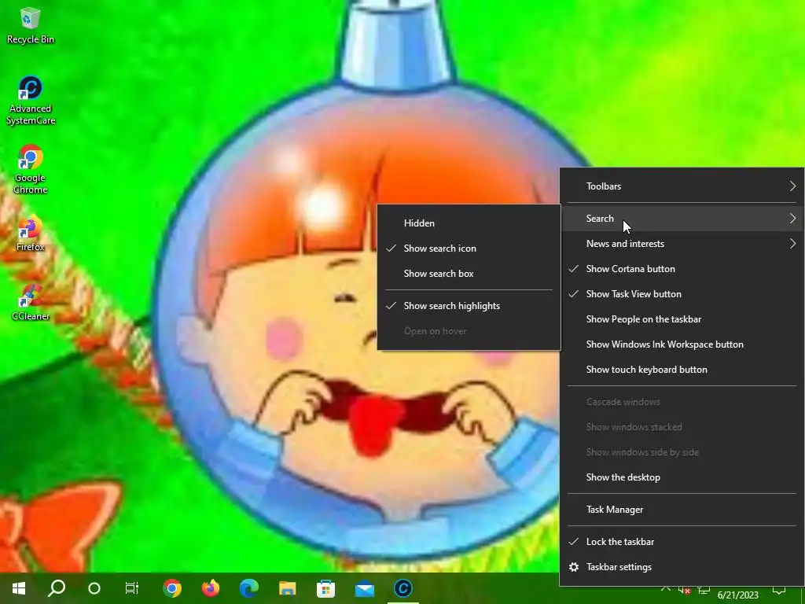Viewport: 805px width, 604px height.
Task: Expand the Toolbars submenu arrow
Action: coord(792,186)
